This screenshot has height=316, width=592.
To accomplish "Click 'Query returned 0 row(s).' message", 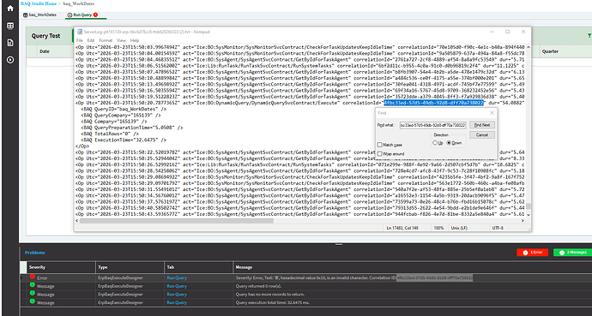I will pos(259,286).
